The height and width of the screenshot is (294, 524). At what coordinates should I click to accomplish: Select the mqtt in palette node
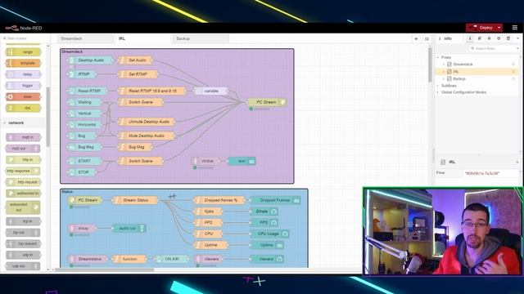(x=24, y=137)
